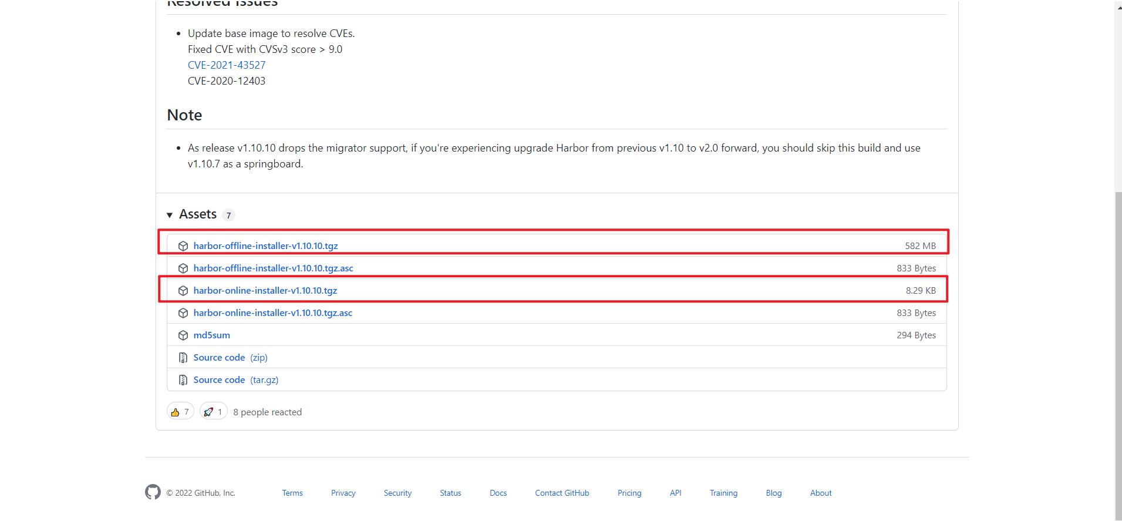Open Contact GitHub footer link
The height and width of the screenshot is (521, 1122).
click(562, 493)
